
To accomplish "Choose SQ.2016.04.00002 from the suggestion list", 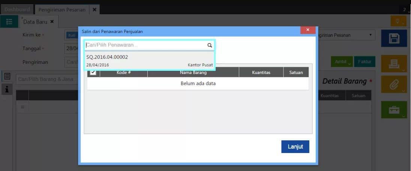I will [149, 61].
